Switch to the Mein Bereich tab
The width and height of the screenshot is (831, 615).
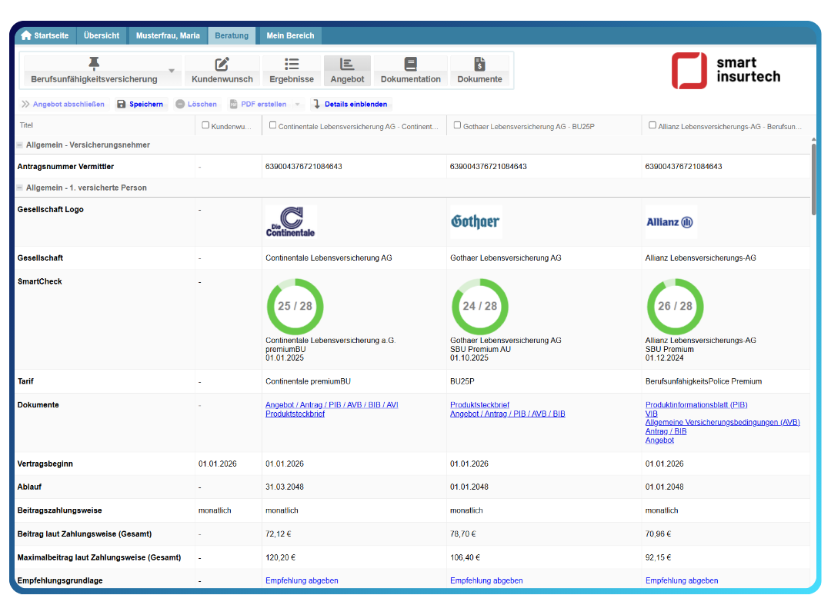pos(289,35)
